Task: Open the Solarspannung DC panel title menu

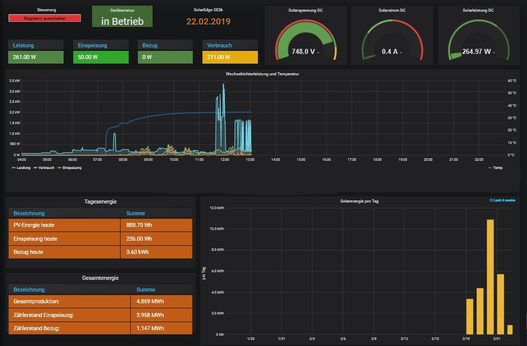Action: [x=305, y=10]
